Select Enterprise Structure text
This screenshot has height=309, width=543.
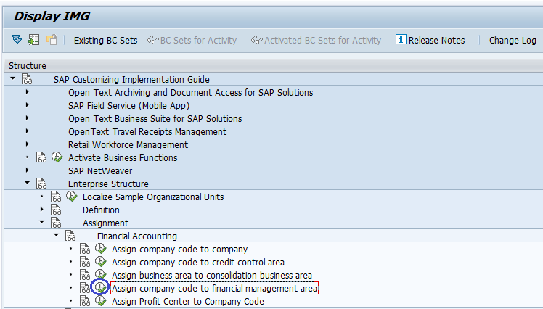[108, 184]
